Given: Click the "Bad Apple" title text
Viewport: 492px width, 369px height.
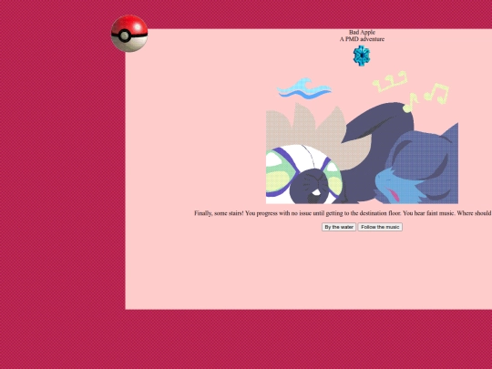Looking at the screenshot, I should [362, 32].
